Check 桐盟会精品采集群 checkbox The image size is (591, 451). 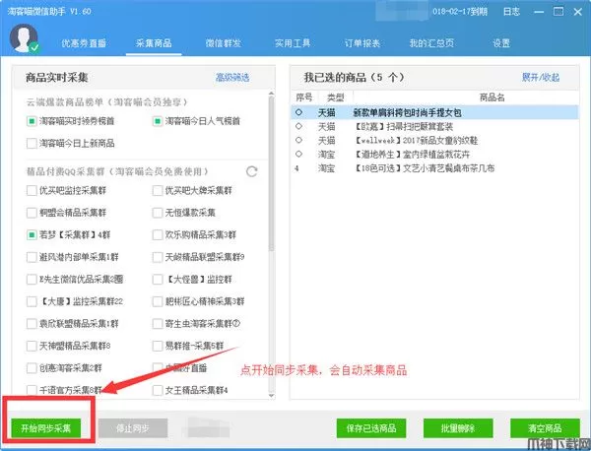(32, 213)
